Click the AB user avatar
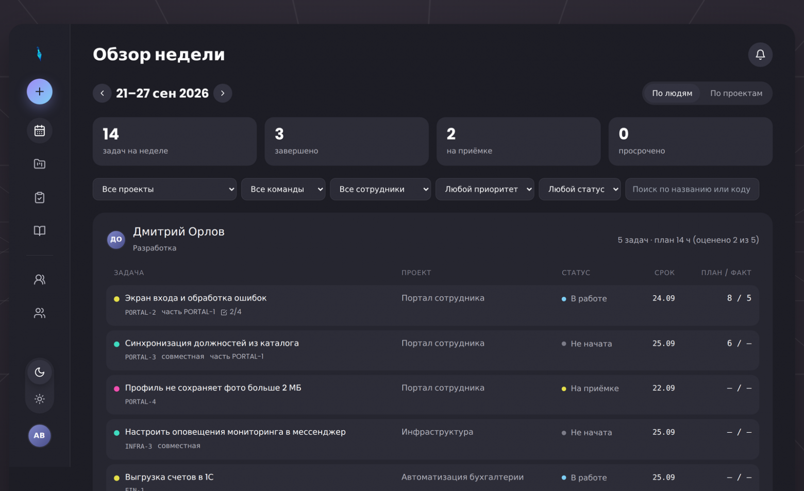This screenshot has height=491, width=804. click(x=39, y=435)
